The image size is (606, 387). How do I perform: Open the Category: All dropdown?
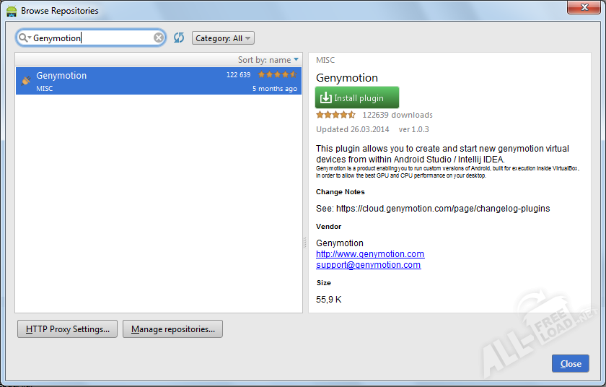pos(223,38)
